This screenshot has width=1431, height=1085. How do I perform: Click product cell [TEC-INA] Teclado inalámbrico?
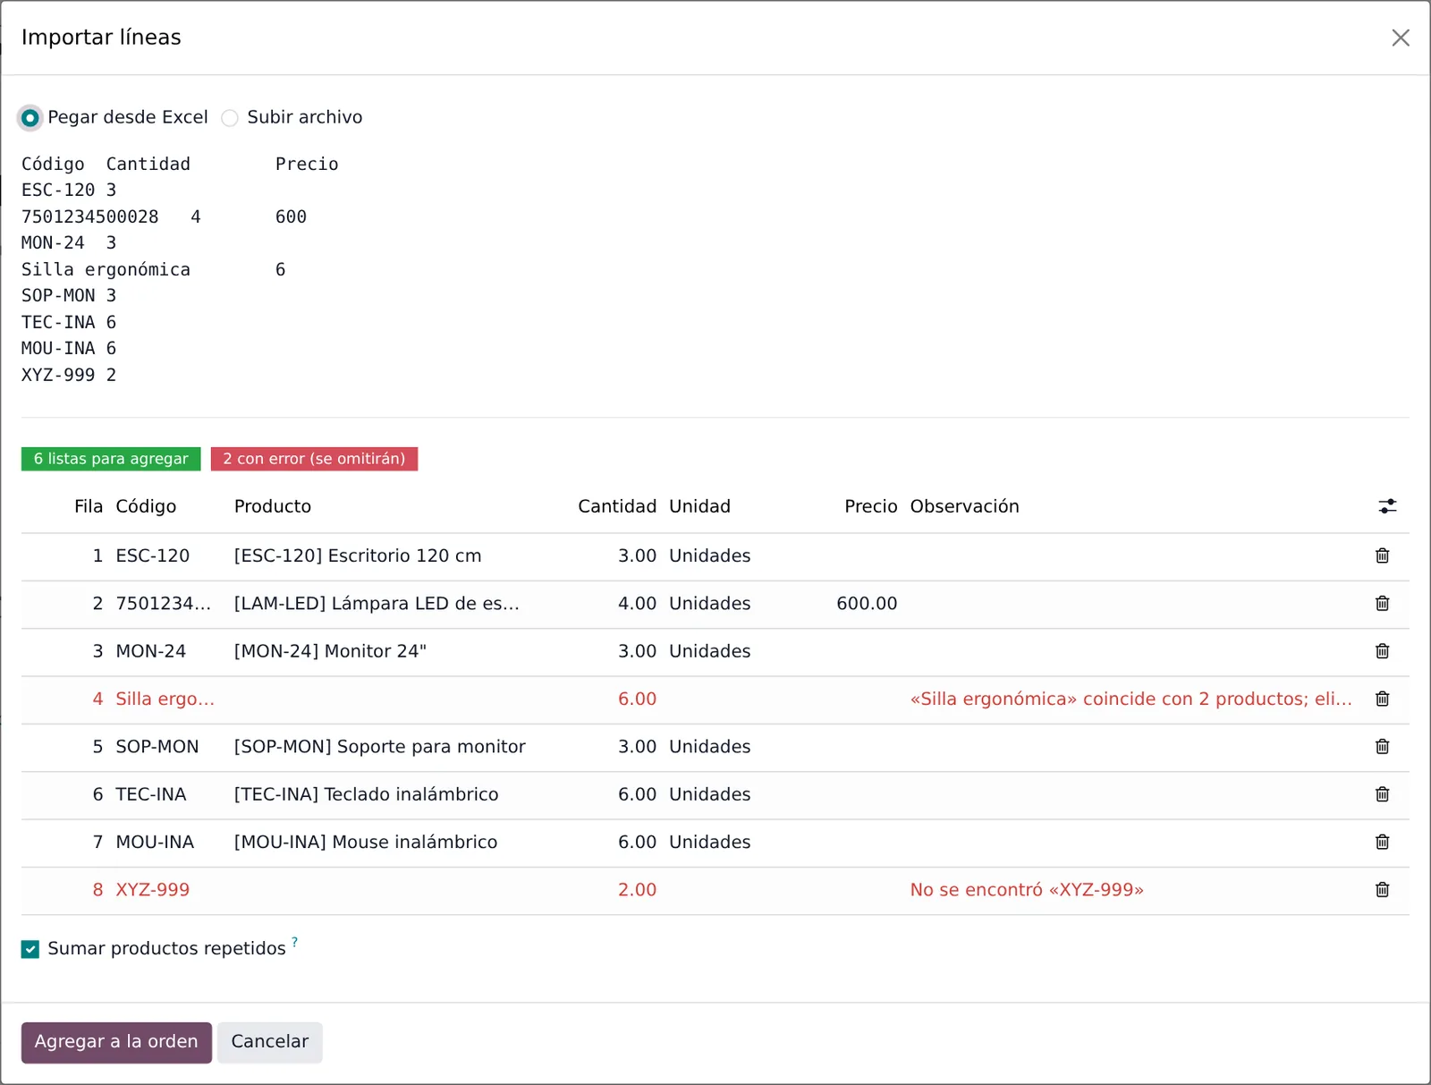[x=366, y=794]
